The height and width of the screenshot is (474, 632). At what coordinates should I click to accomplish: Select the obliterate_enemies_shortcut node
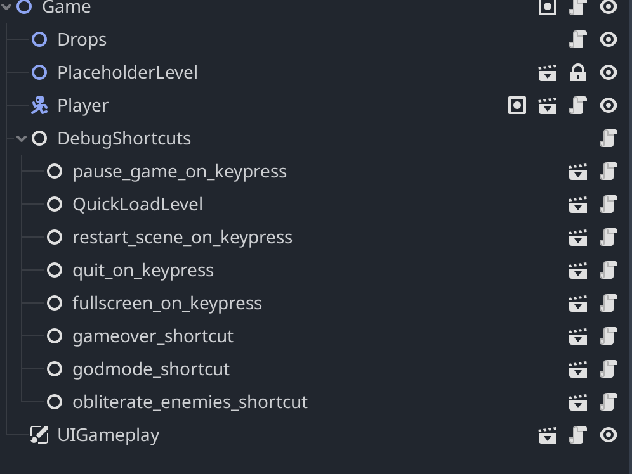(x=190, y=402)
